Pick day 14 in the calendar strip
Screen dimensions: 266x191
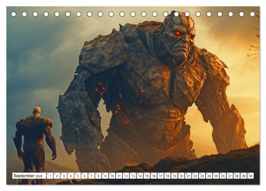[140, 176]
